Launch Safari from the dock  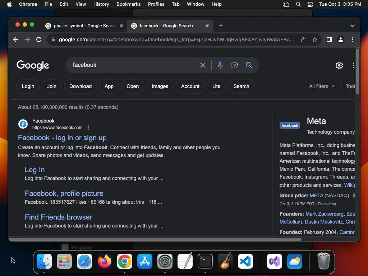[84, 261]
